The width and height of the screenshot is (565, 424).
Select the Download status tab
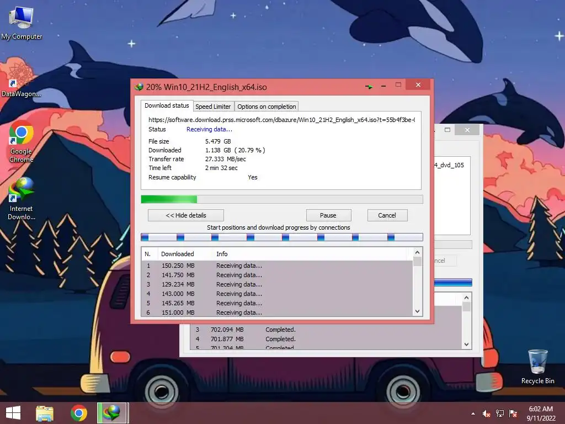click(167, 105)
